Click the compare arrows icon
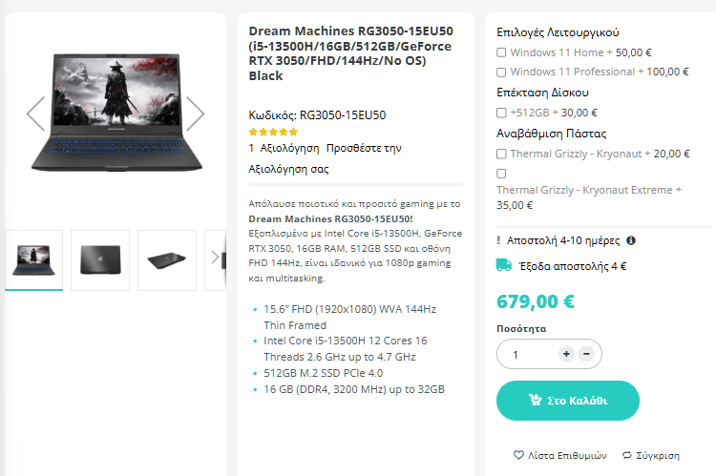Viewport: 716px width, 476px height. [x=627, y=455]
